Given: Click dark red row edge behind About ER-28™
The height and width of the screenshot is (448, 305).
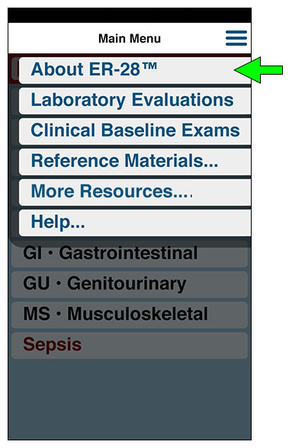Looking at the screenshot, I should [x=14, y=69].
